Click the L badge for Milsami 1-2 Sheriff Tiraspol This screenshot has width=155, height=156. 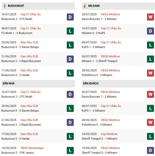coord(150,59)
